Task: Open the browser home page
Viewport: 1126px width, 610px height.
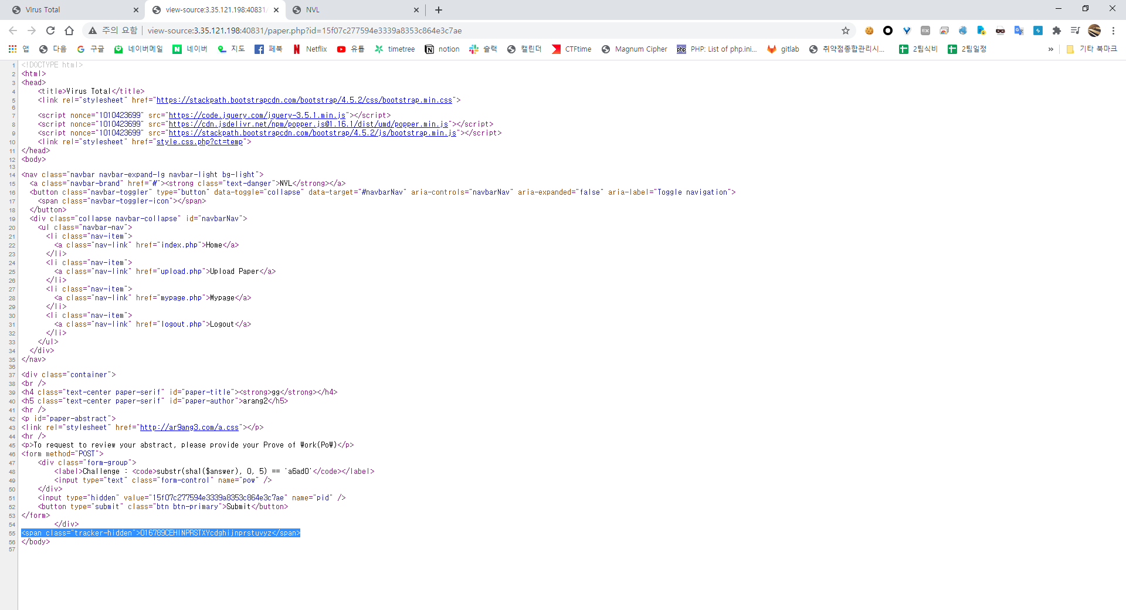Action: tap(69, 30)
